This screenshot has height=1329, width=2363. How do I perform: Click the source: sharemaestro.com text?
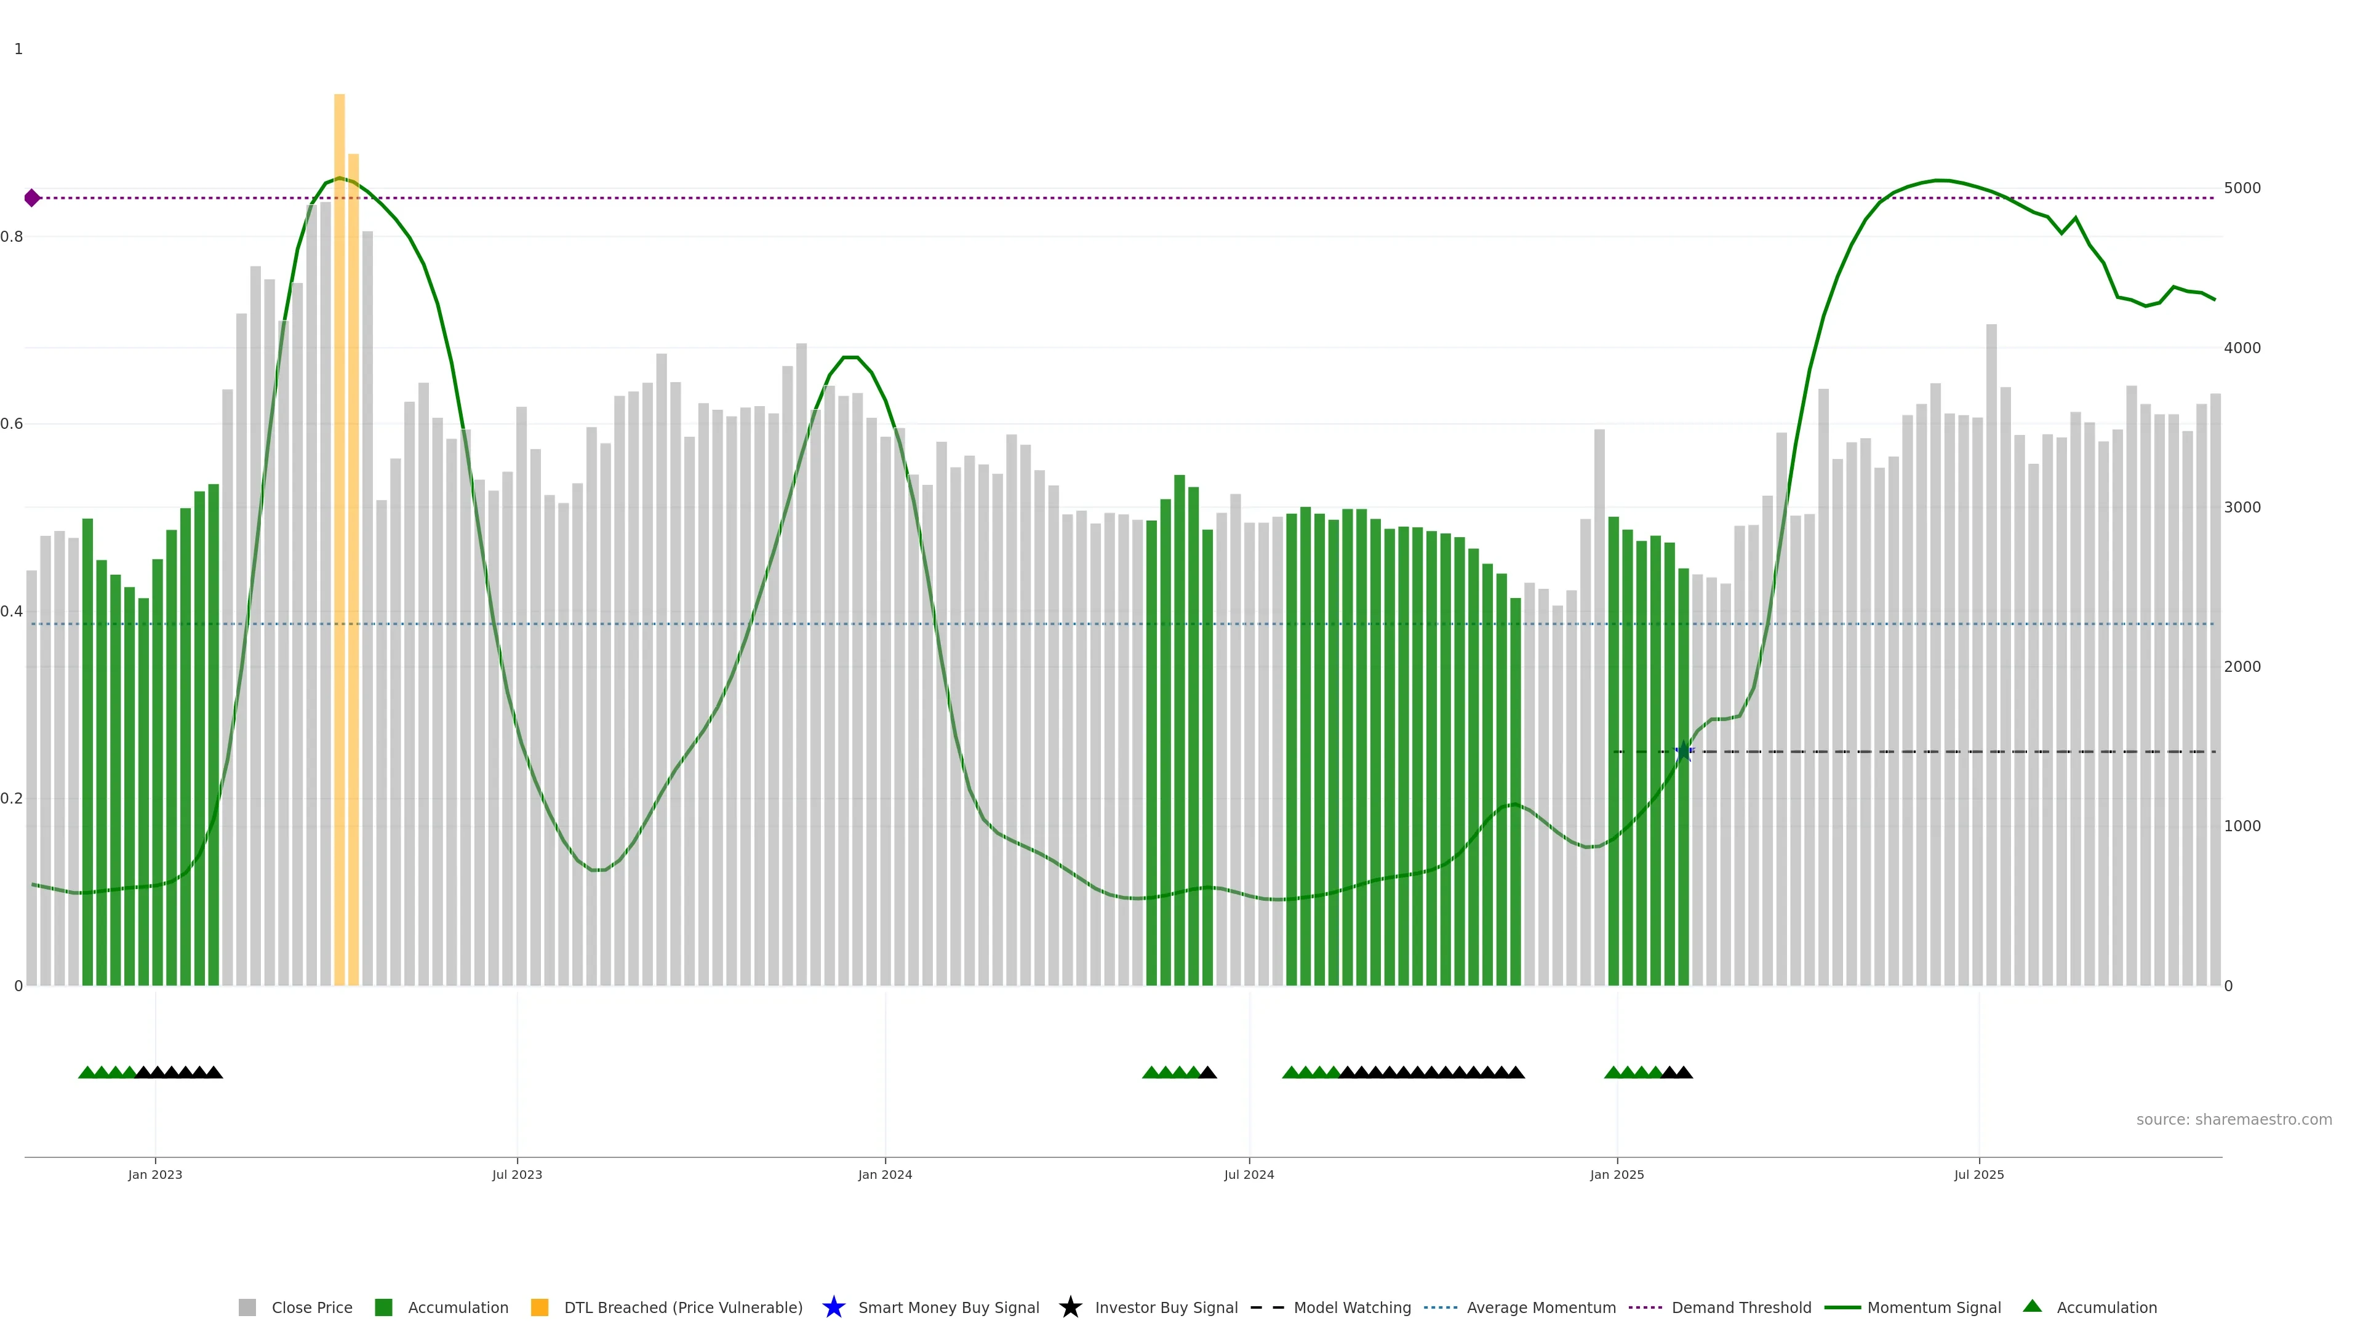pyautogui.click(x=2234, y=1119)
